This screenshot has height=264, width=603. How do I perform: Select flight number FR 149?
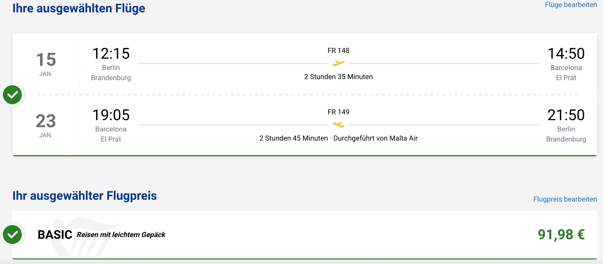[338, 112]
